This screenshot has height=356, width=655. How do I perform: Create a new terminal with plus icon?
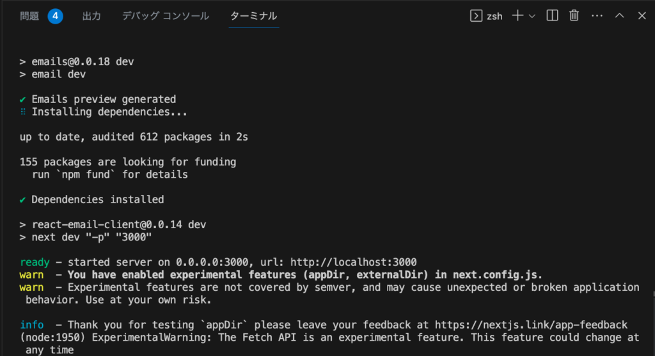517,16
